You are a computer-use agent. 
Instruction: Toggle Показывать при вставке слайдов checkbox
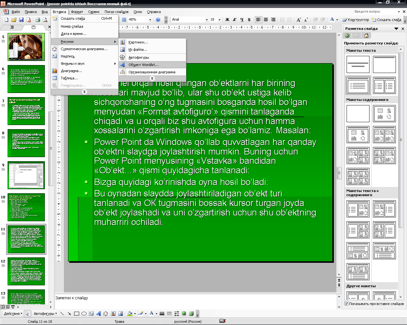347,304
